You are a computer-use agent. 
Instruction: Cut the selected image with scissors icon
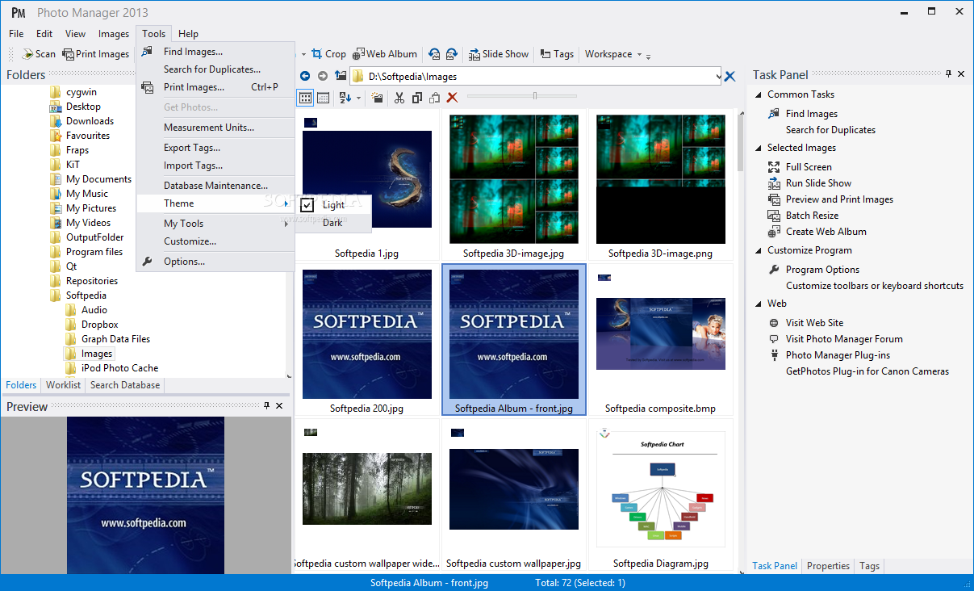click(x=399, y=98)
